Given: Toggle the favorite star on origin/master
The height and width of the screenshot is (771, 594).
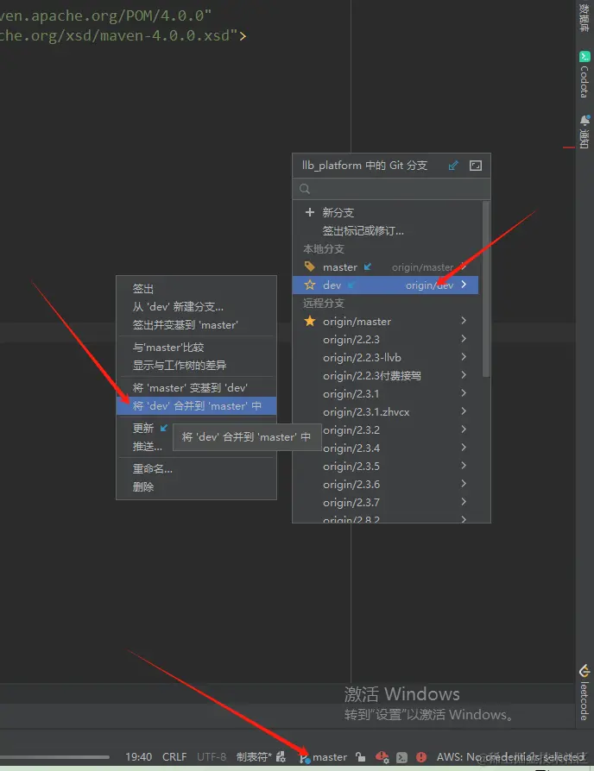Looking at the screenshot, I should point(310,321).
